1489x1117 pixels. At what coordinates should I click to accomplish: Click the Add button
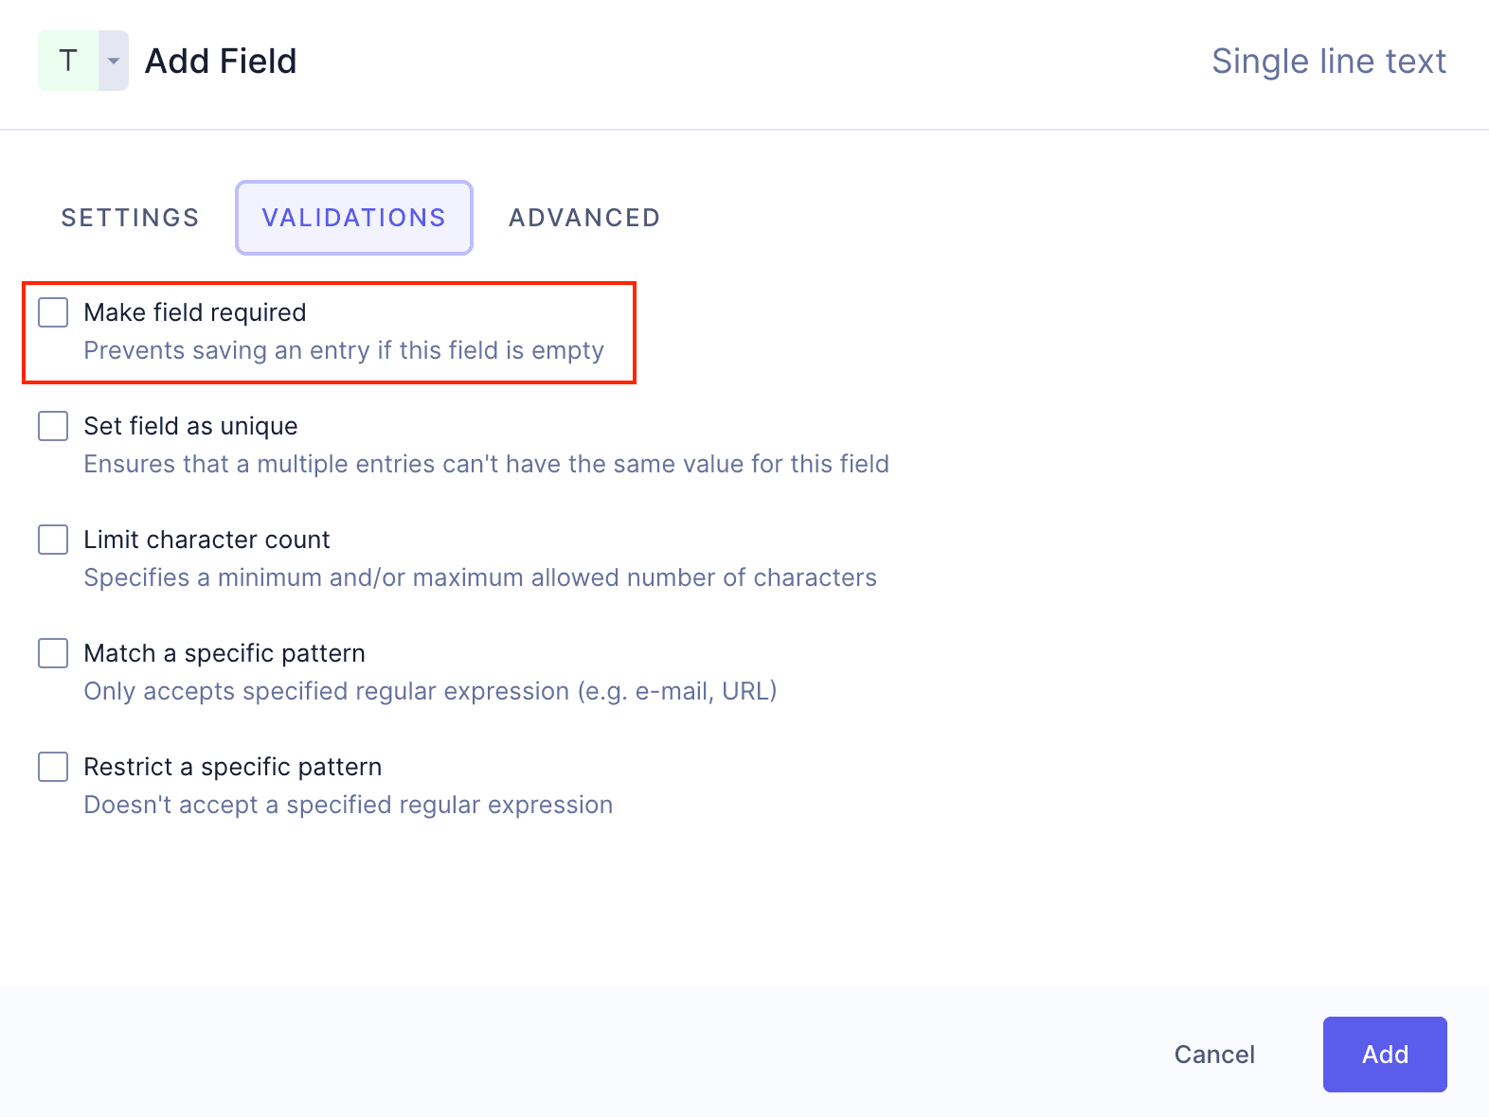[x=1384, y=1054]
